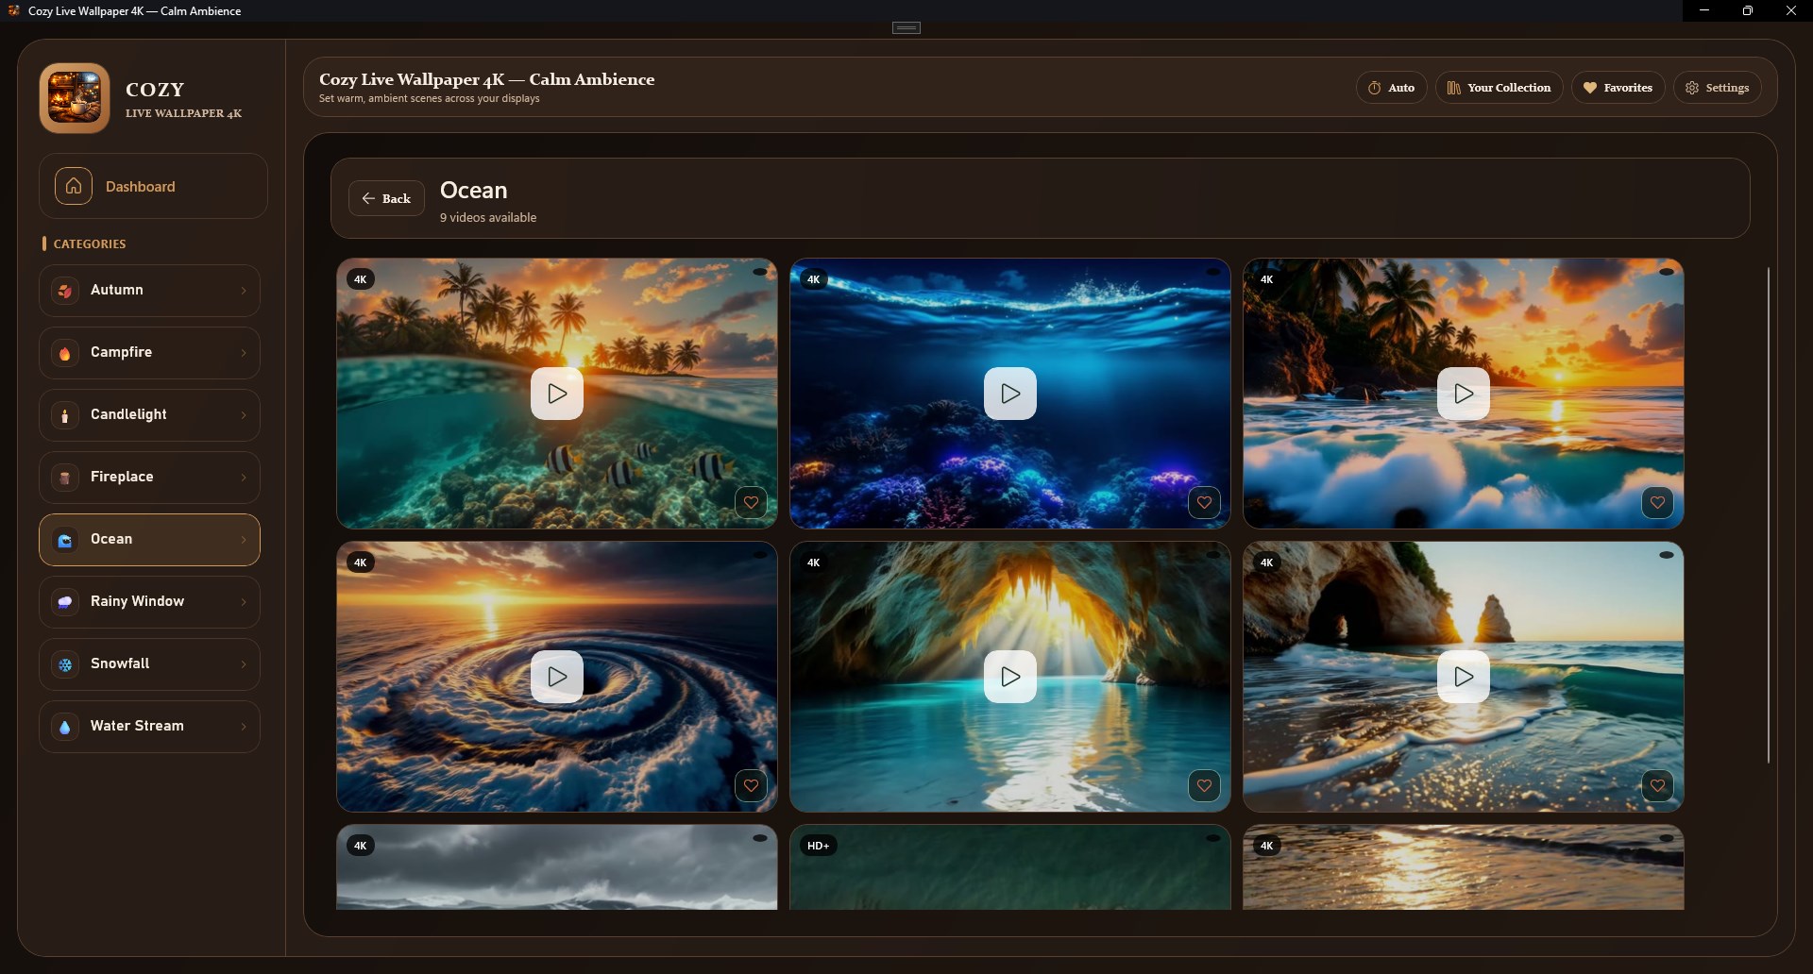Choose the Candlelight category label
The image size is (1813, 974).
tap(128, 414)
